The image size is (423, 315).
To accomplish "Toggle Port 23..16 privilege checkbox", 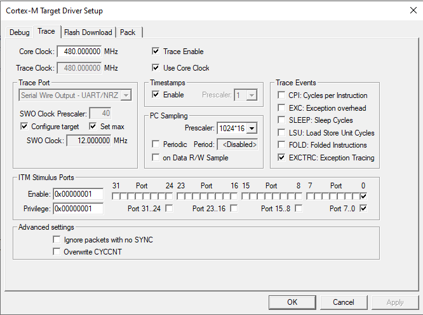I will 234,208.
